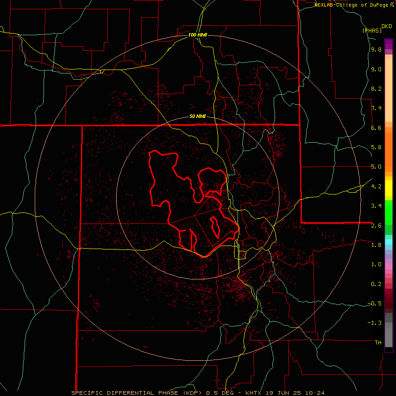Click the 5.0 scale label

coord(376,167)
